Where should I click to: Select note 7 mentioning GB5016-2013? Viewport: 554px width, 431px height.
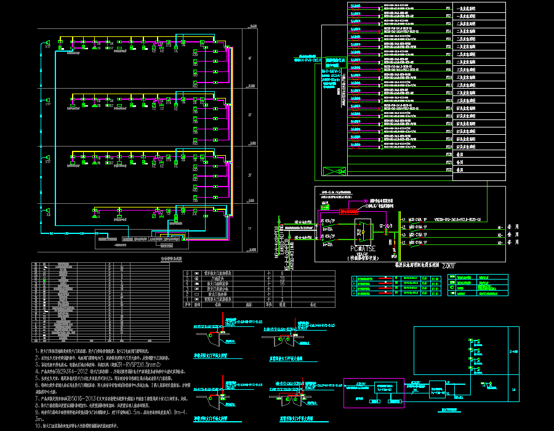click(x=111, y=398)
